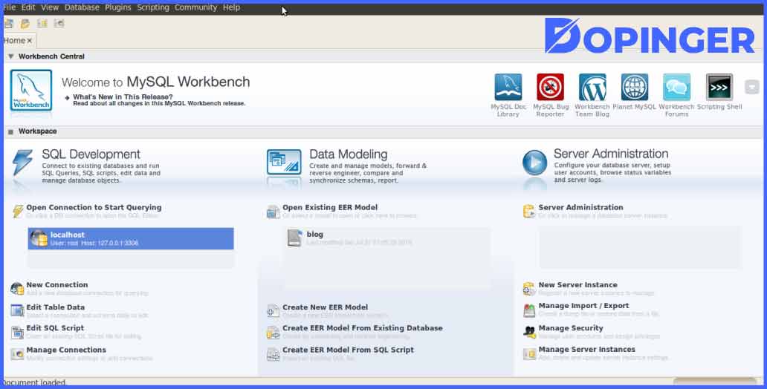Open the Help menu
This screenshot has height=389, width=767.
(231, 7)
